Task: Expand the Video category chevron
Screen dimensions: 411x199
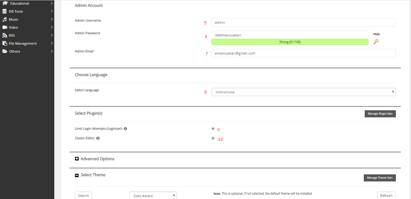Action: point(52,27)
